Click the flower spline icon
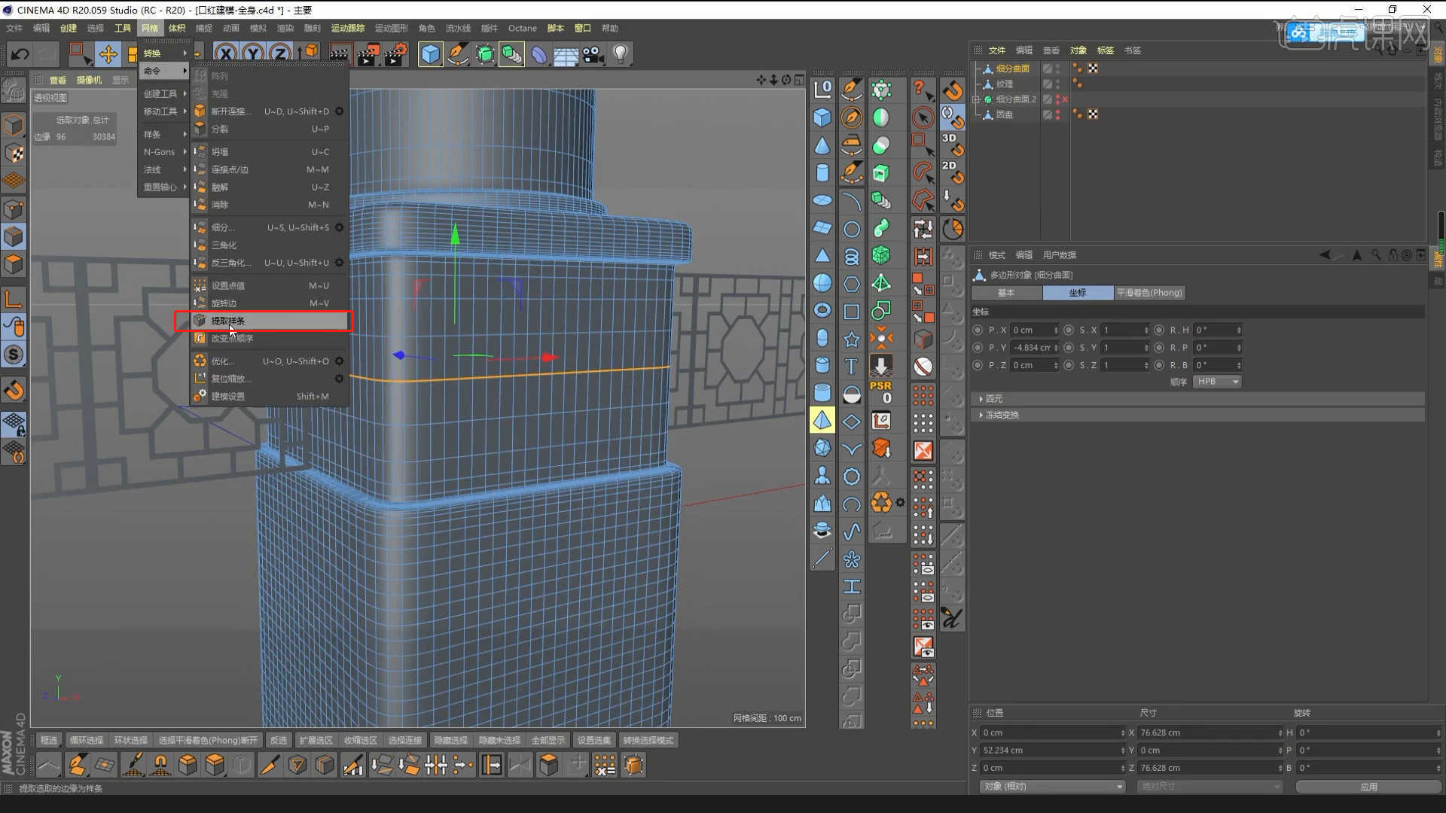This screenshot has width=1446, height=813. 852,559
